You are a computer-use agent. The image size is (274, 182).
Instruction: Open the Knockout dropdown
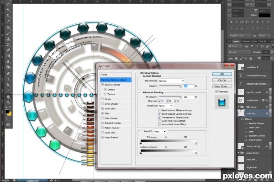165,106
